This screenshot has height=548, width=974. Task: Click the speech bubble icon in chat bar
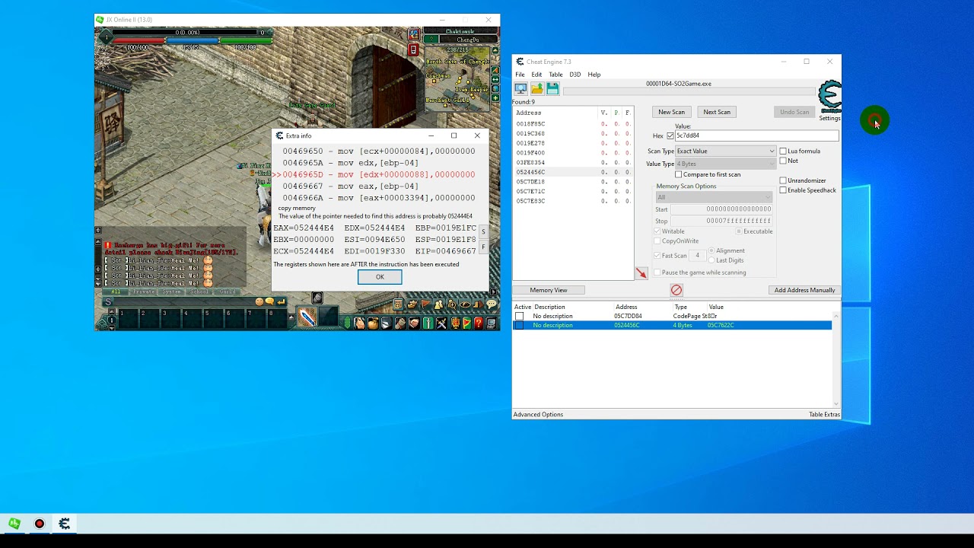270,301
